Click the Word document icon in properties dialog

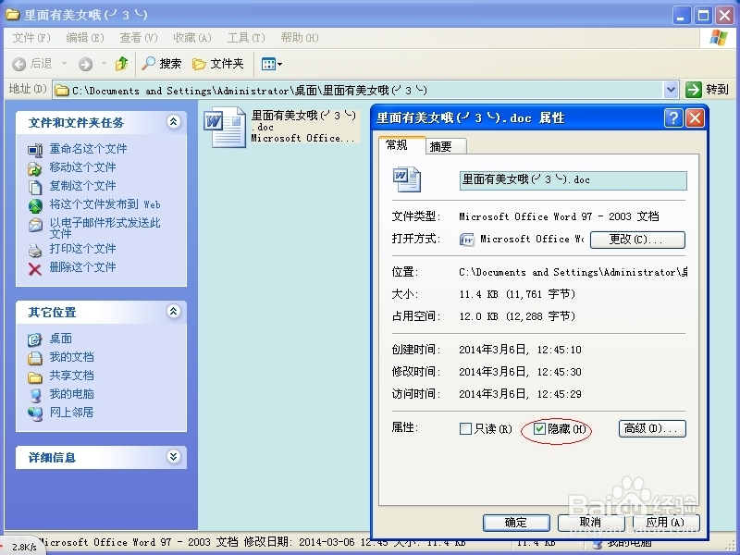(407, 179)
